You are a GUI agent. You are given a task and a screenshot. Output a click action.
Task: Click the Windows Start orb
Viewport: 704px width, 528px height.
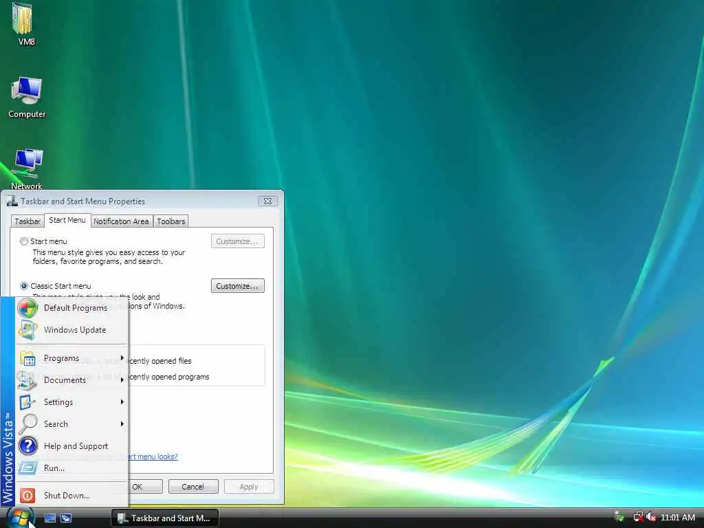pyautogui.click(x=20, y=518)
